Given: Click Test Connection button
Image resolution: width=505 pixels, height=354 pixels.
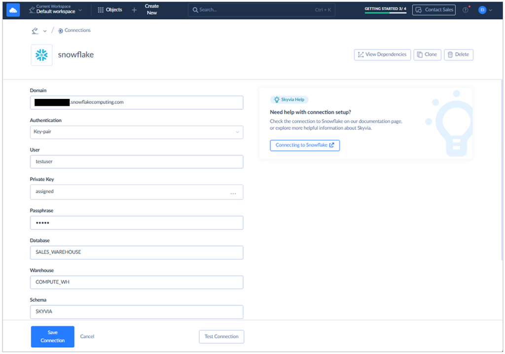Looking at the screenshot, I should click(x=221, y=337).
